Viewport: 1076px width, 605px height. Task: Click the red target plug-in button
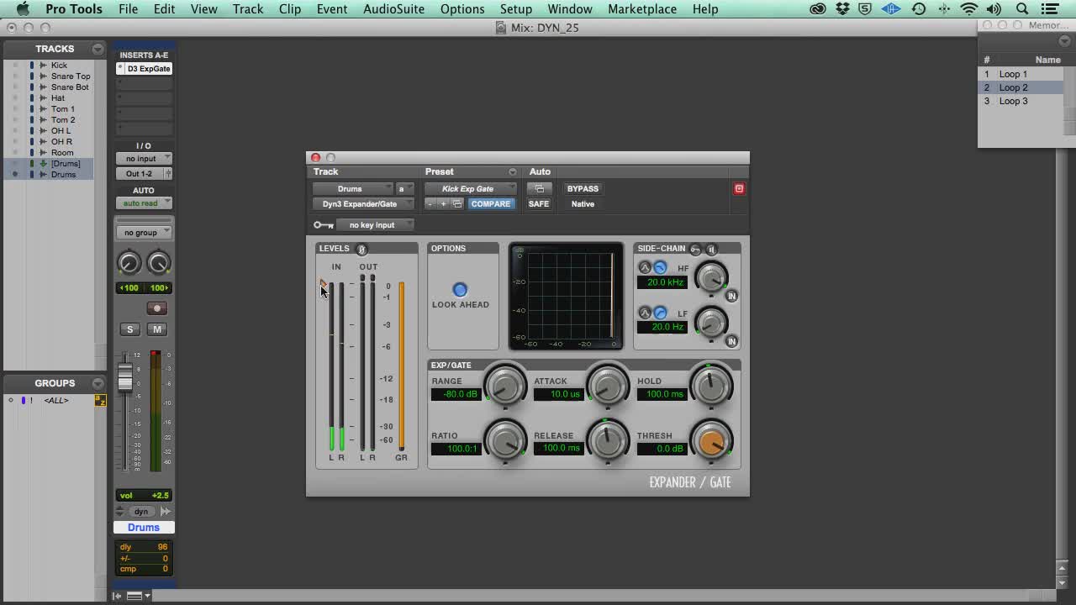[739, 189]
